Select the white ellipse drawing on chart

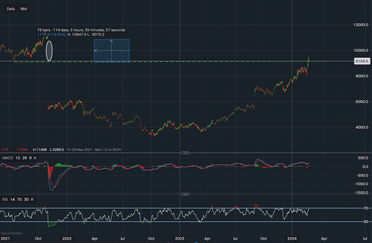click(x=49, y=51)
